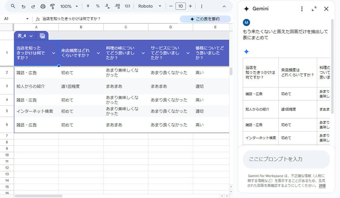This screenshot has width=340, height=198.
Task: Click Gemini table cell 知人からの紹介
Action: point(261,109)
